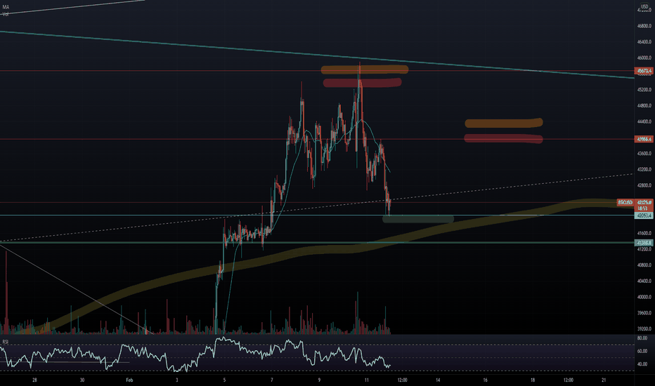Click the 44800.0 price axis tick
This screenshot has height=386, width=655.
644,105
